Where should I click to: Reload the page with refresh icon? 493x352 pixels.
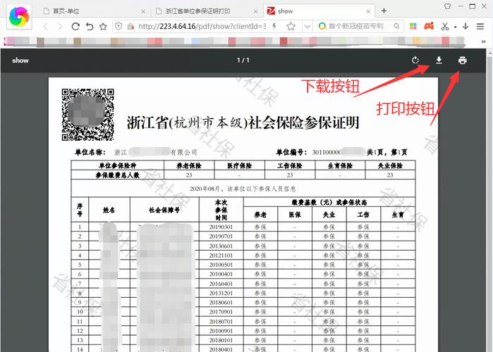coord(75,27)
